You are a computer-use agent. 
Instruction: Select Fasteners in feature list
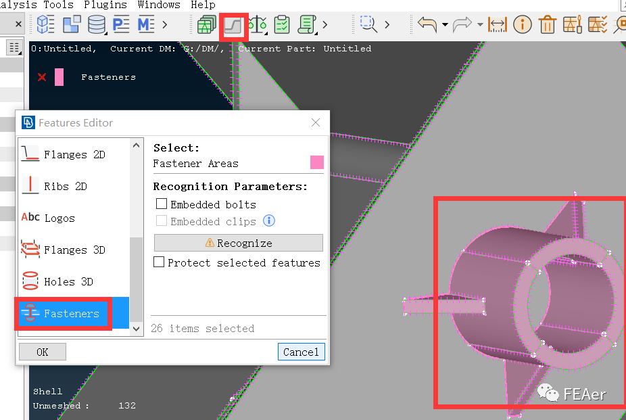(x=74, y=313)
